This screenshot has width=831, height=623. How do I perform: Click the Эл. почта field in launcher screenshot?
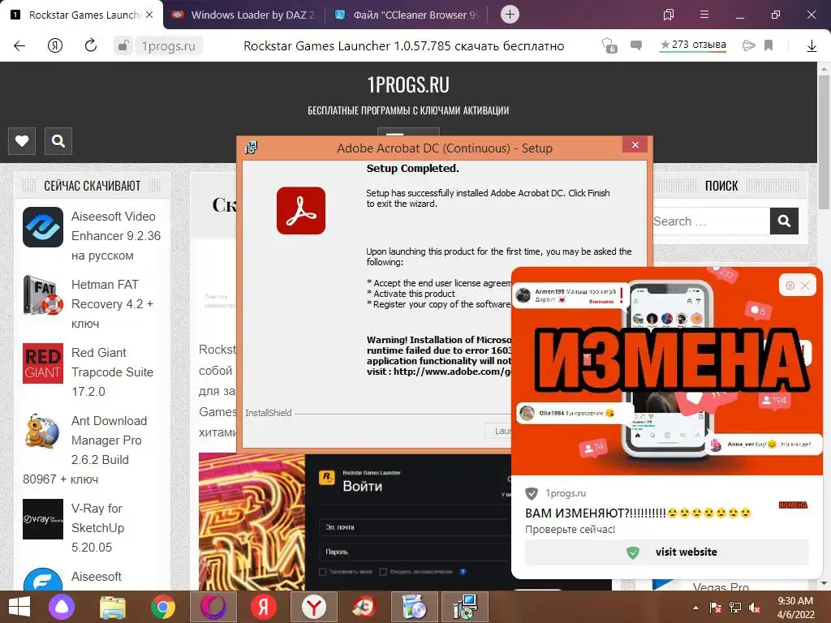[x=416, y=527]
